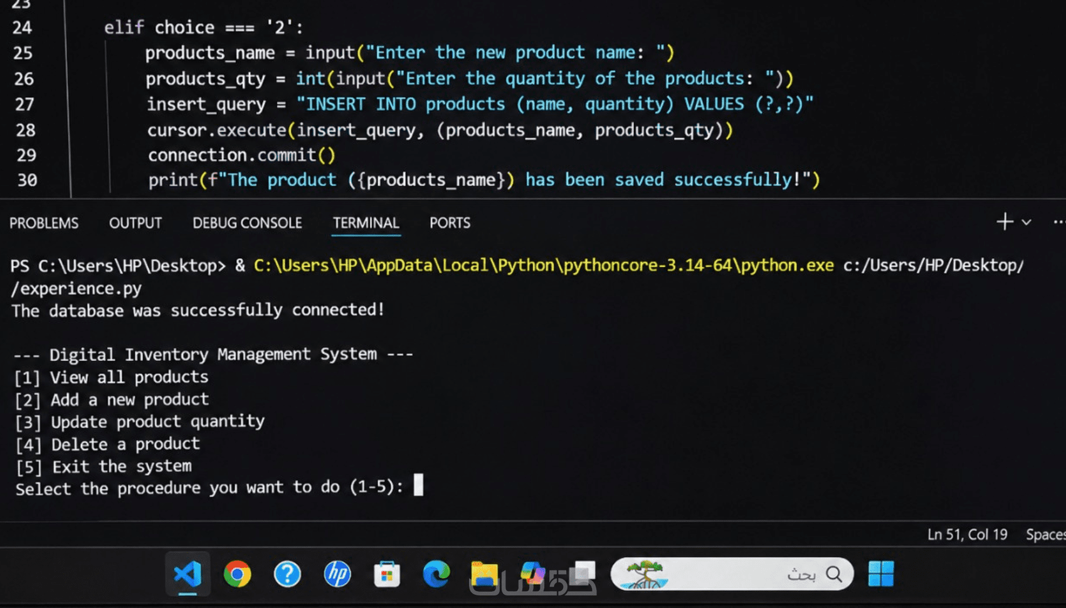Open the Get Help question mark app
This screenshot has height=608, width=1066.
point(287,574)
